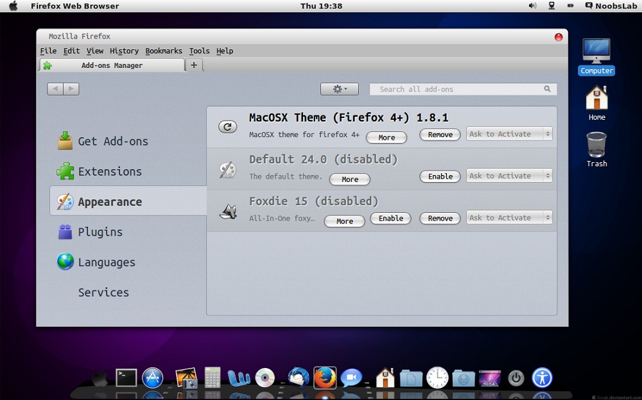Viewport: 642px width, 400px height.
Task: Click the Apple logo in the dock
Action: (100, 378)
